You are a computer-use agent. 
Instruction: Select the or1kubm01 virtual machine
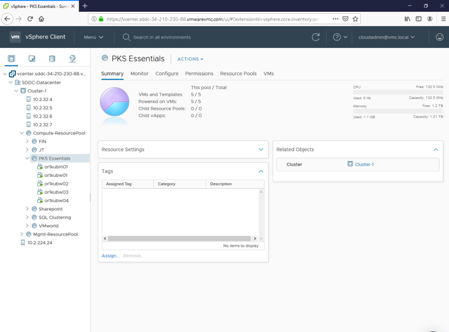(56, 167)
